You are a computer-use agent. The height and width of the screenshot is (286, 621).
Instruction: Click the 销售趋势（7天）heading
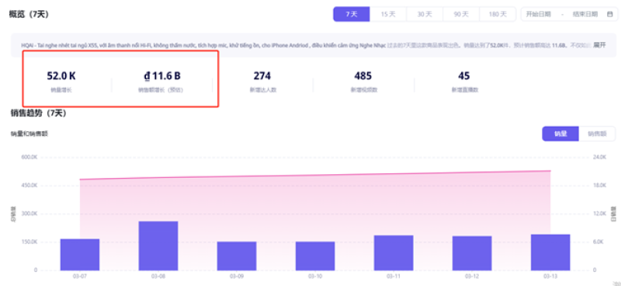click(x=38, y=113)
